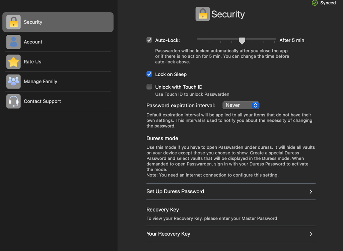
Task: Click the chevron in Your Recovery Key row
Action: (311, 234)
